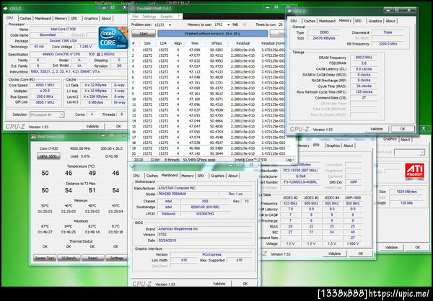
Task: Click the ATI Radeon logo in Graphics window
Action: [x=414, y=171]
